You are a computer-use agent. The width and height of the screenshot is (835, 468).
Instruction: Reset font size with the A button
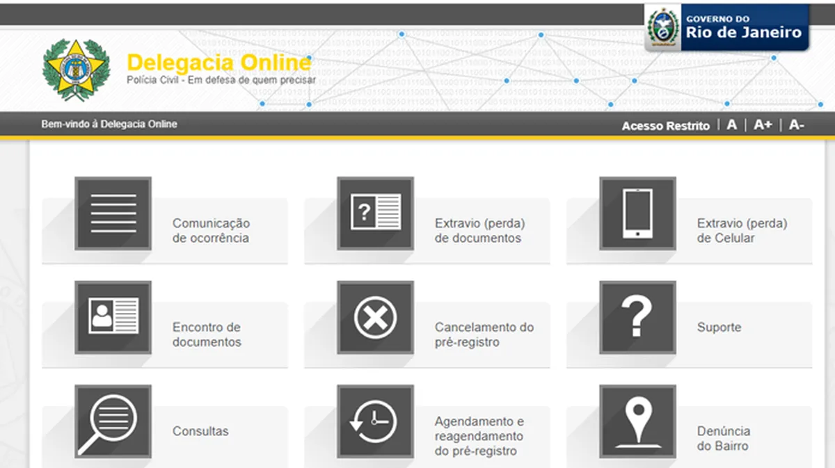coord(731,125)
